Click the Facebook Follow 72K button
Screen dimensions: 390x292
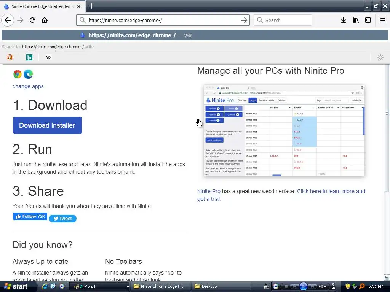coord(30,216)
